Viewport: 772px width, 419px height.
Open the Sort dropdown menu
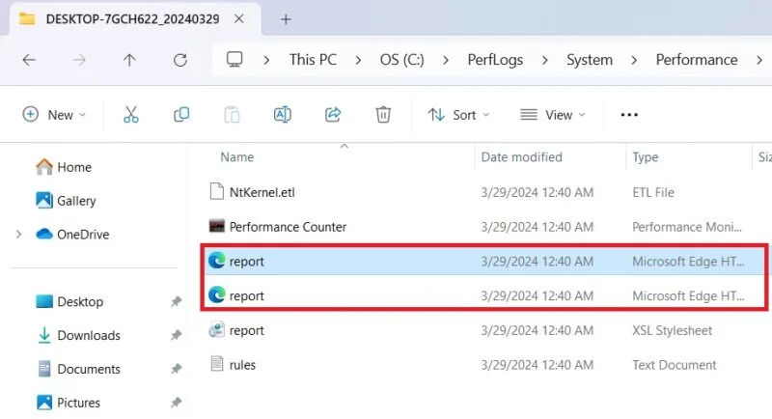point(458,115)
